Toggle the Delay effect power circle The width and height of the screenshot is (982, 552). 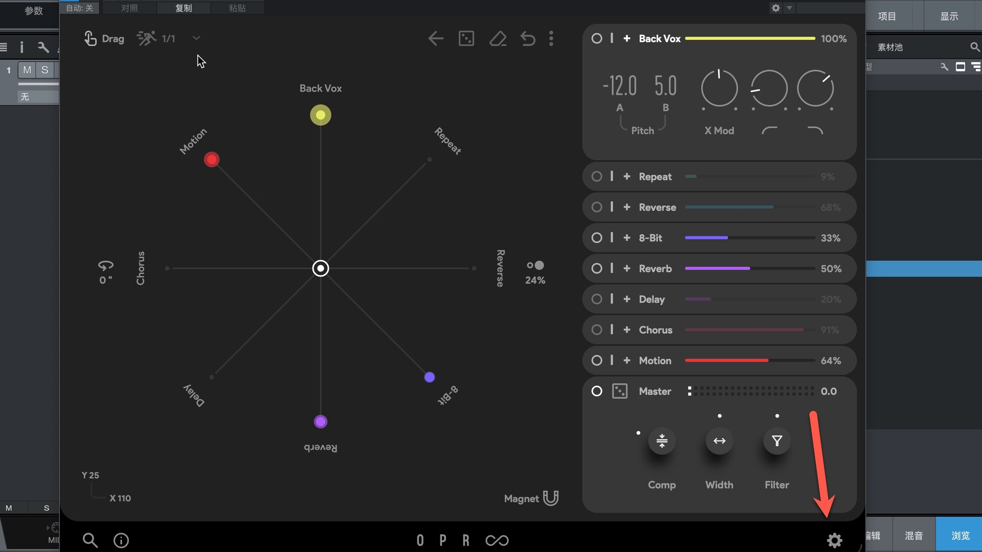click(596, 299)
